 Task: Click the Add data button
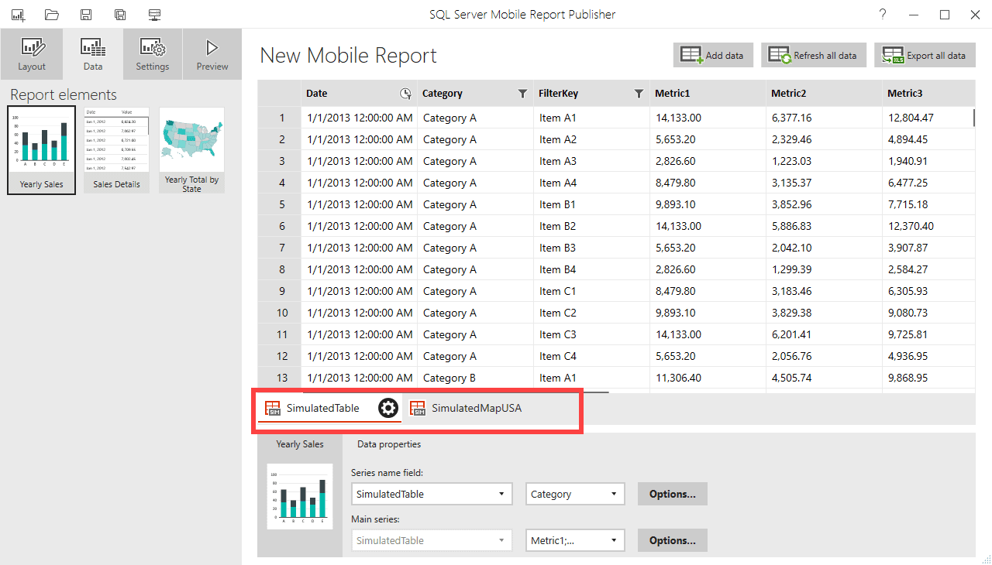tap(713, 55)
